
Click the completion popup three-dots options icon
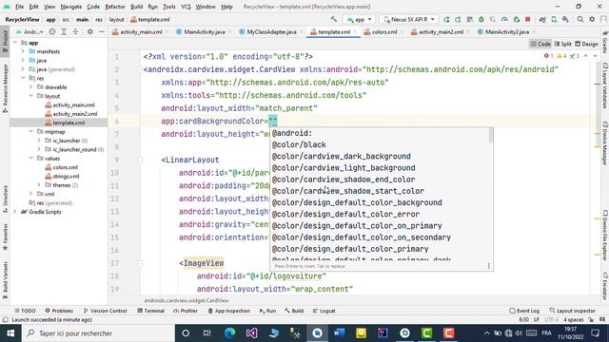pos(488,266)
